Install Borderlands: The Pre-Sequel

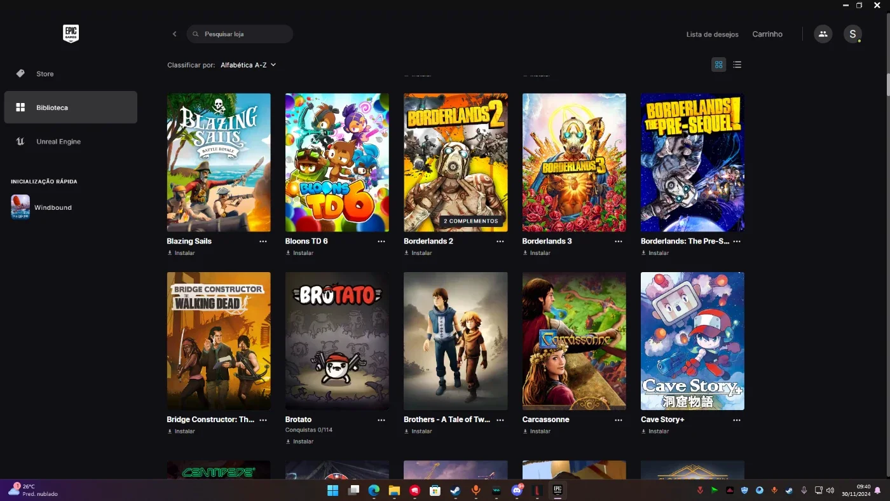655,253
